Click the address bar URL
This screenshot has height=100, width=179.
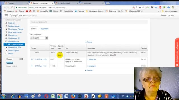[x=47, y=7]
